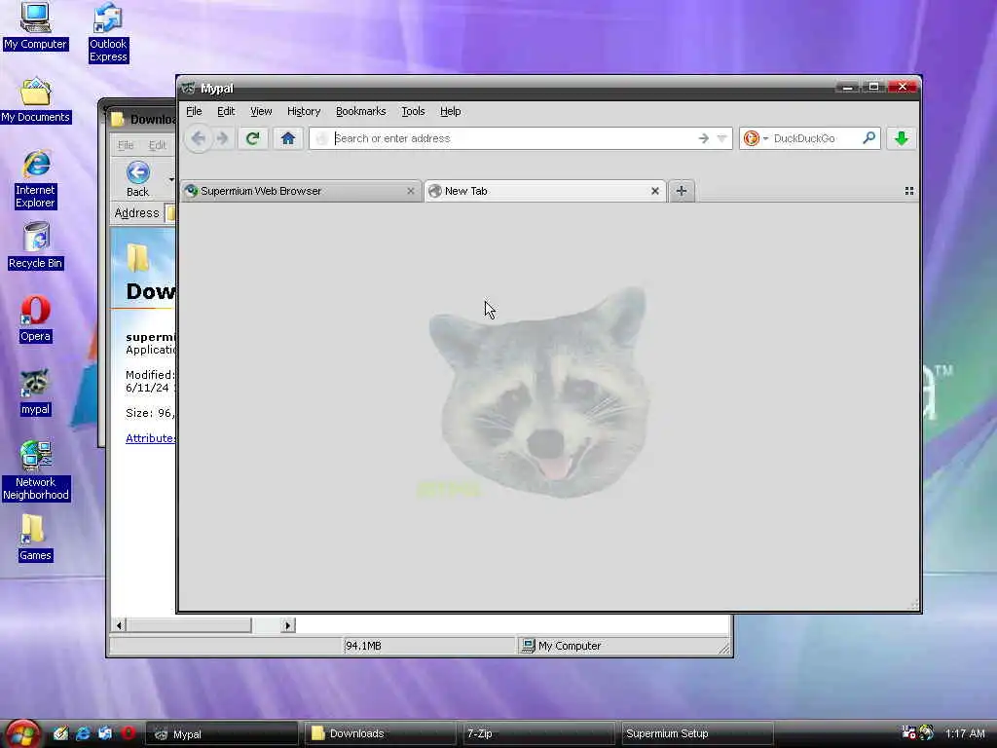Open the Start menu button
Image resolution: width=997 pixels, height=748 pixels.
[23, 734]
